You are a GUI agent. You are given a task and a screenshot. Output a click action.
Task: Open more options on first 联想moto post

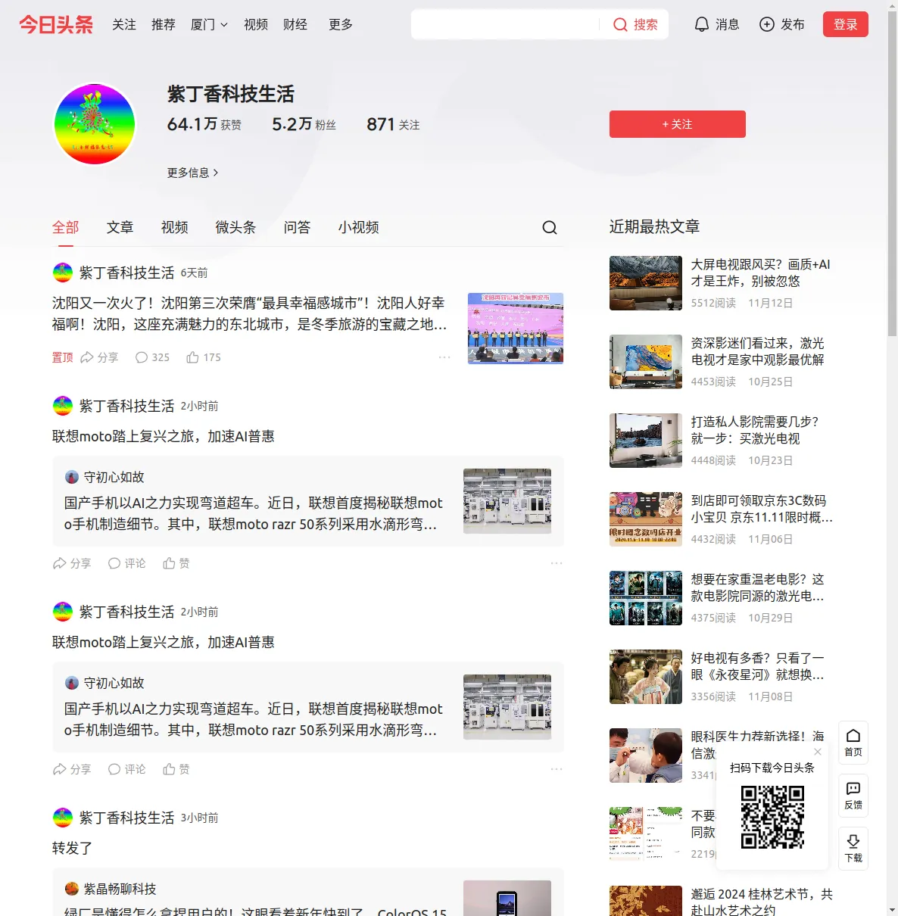(557, 563)
